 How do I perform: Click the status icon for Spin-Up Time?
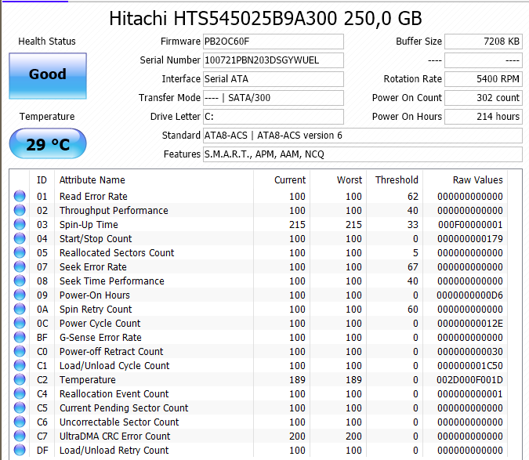tap(20, 224)
